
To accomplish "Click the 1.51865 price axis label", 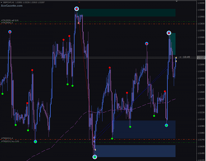I will [201, 133].
